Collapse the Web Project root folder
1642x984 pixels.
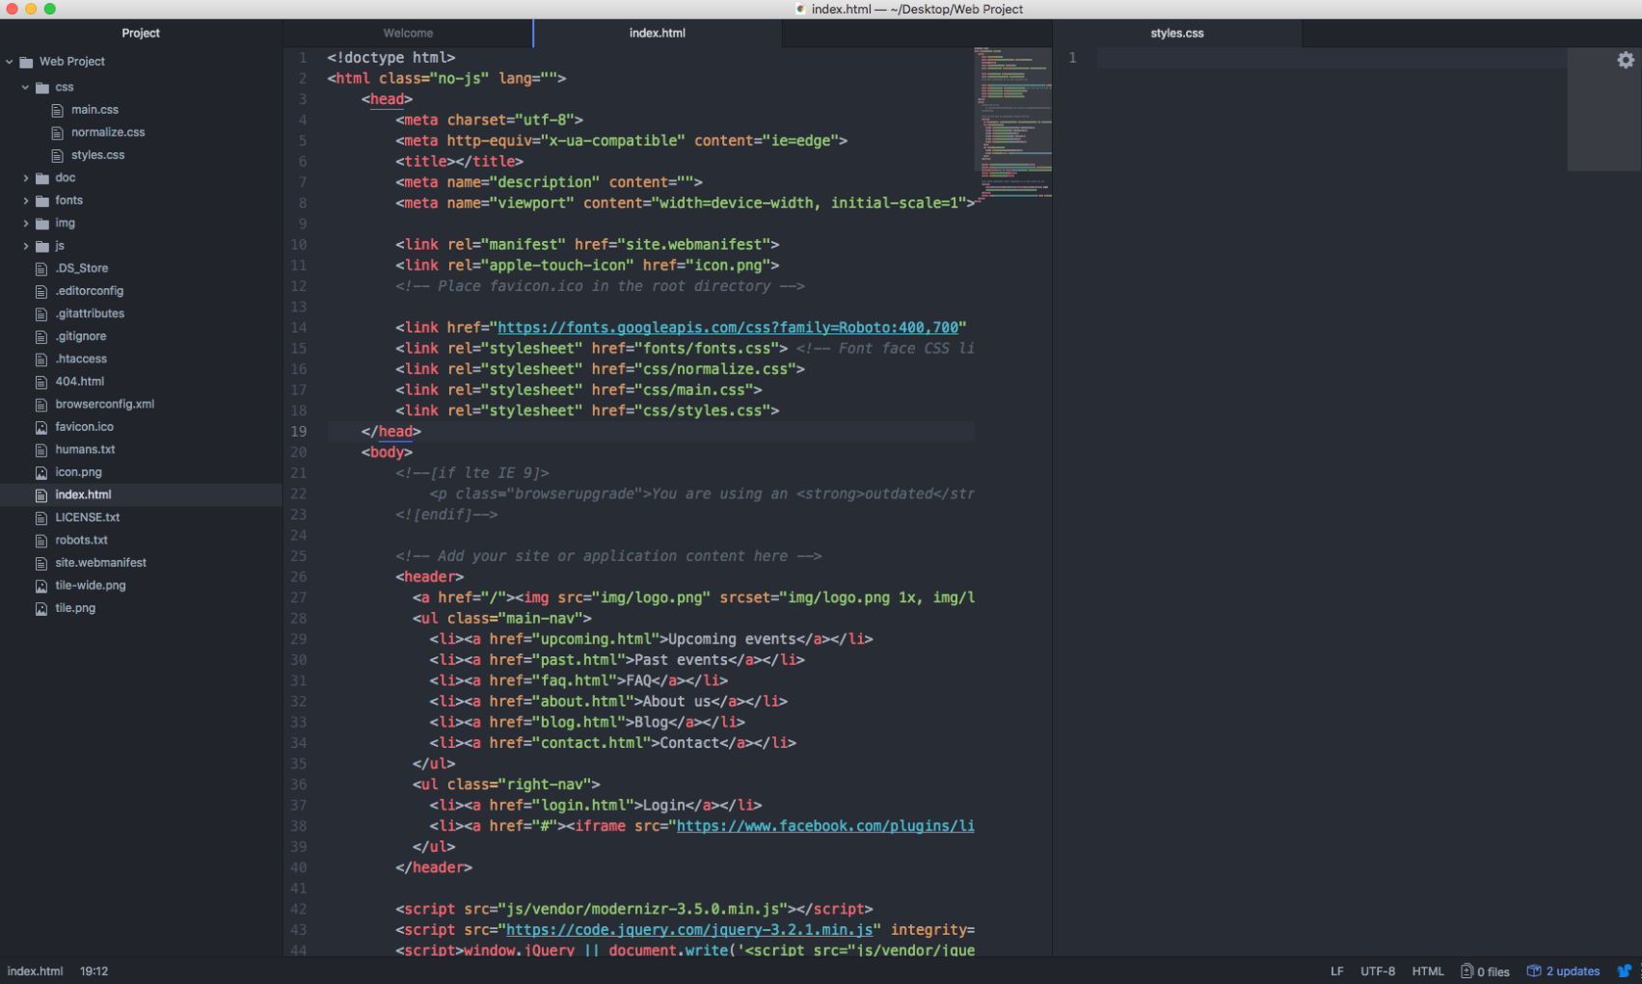coord(10,62)
